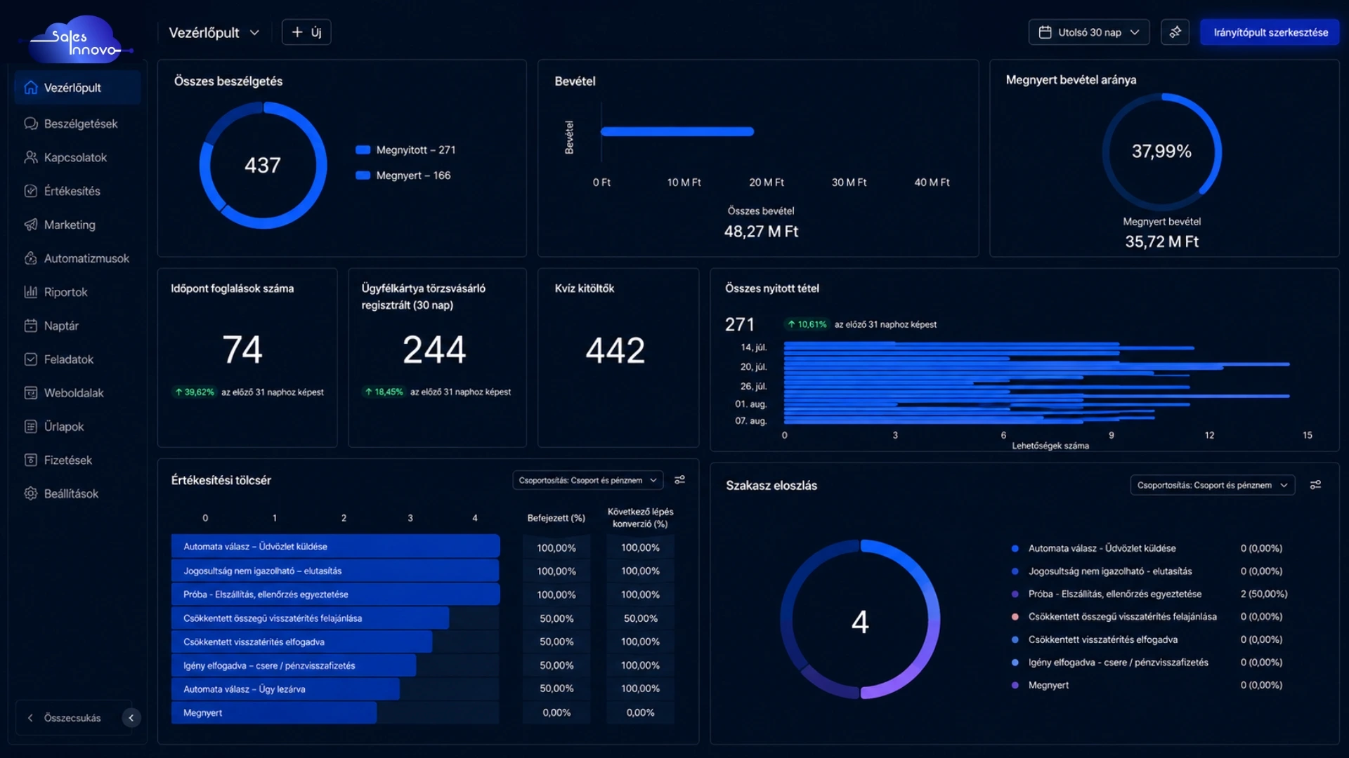Click Jogosultság nem igazolható funnel bar
Viewport: 1349px width, 758px height.
click(335, 571)
